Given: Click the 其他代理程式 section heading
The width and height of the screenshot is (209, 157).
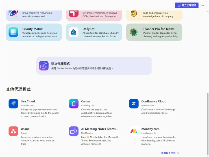Looking at the screenshot, I should (18, 89).
